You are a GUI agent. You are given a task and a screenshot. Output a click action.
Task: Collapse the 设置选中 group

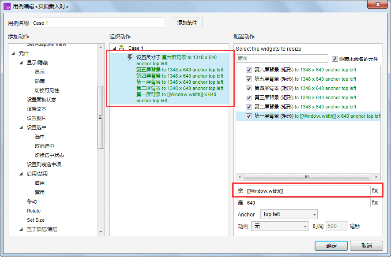coord(21,127)
